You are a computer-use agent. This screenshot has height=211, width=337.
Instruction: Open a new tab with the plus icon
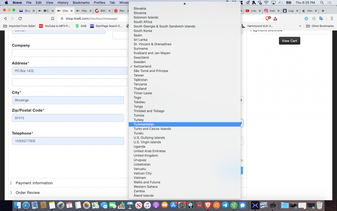pos(323,11)
